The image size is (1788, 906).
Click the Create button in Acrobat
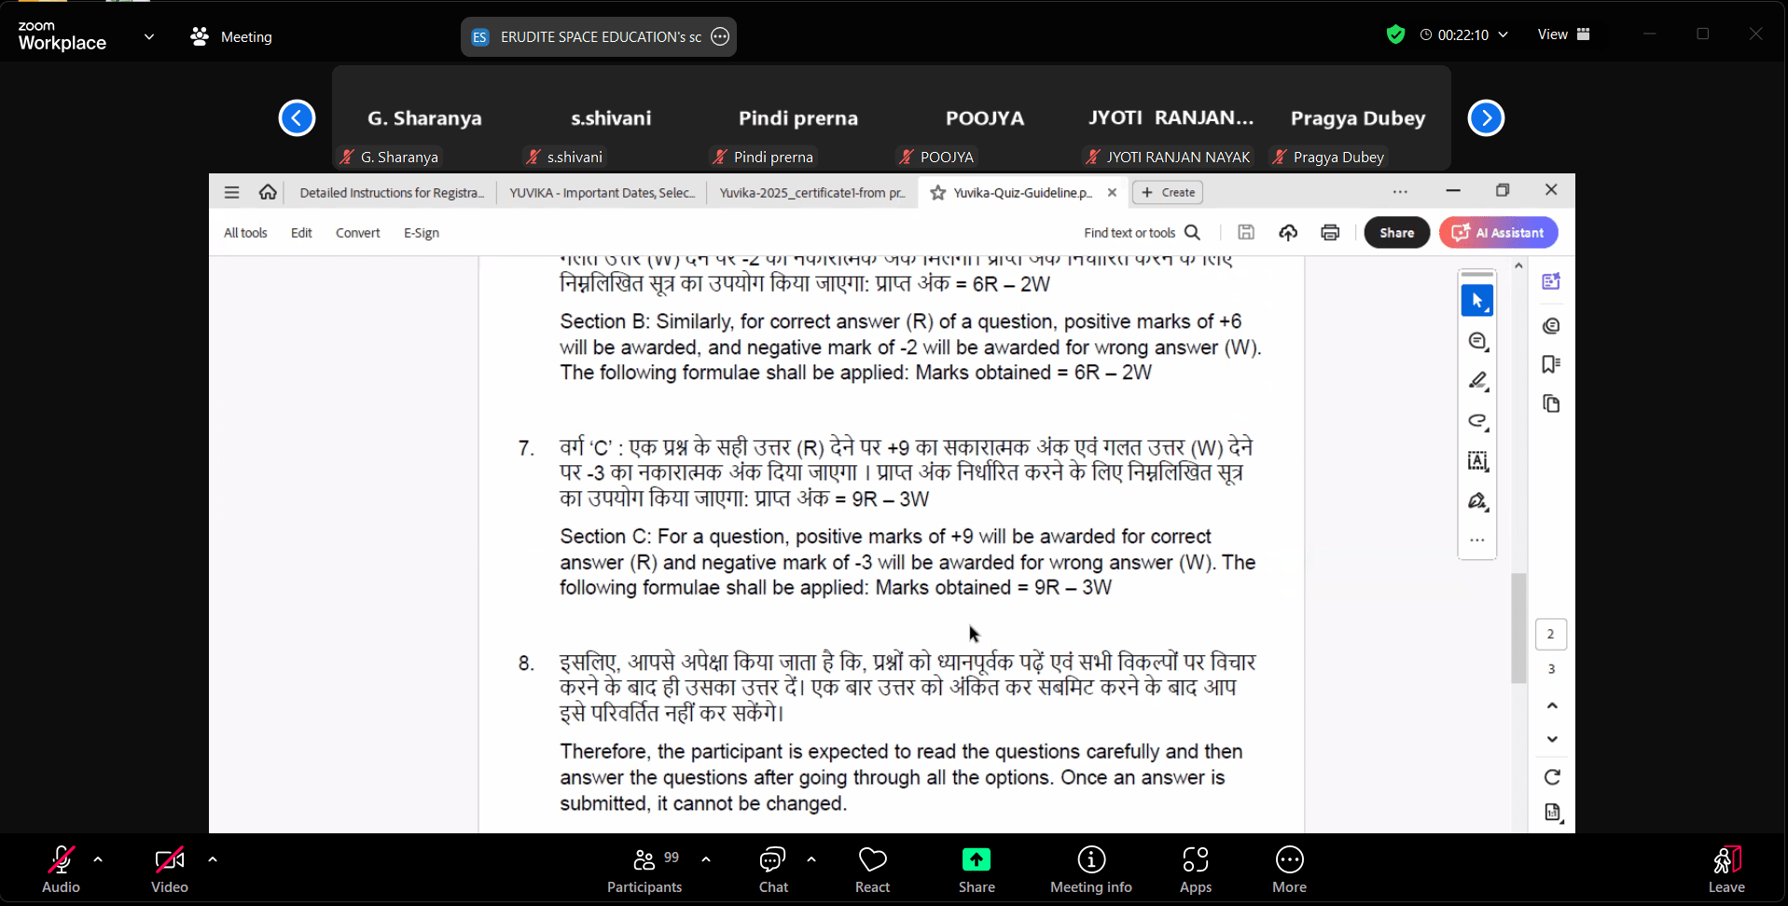(x=1168, y=193)
